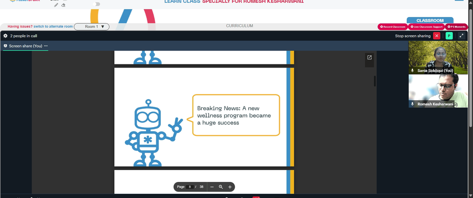Click the 'switch to alternate room' link
Viewport: 473px width, 198px height.
click(53, 26)
